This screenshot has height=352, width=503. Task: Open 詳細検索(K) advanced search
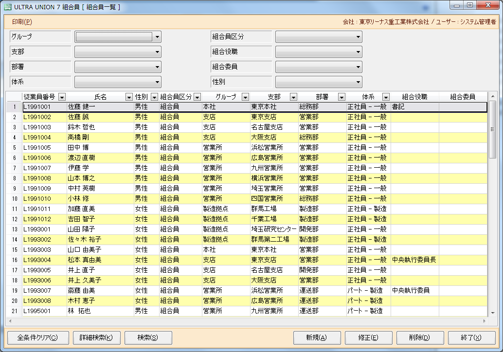(x=96, y=338)
